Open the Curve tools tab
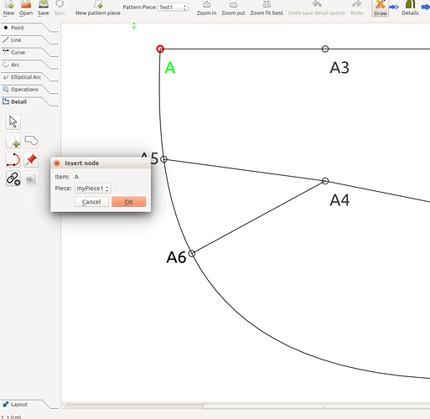 pos(18,53)
